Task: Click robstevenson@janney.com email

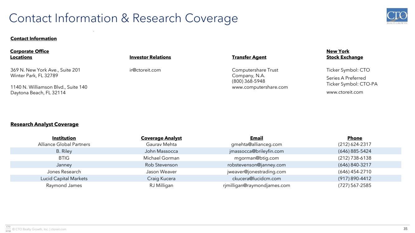Action: point(257,165)
